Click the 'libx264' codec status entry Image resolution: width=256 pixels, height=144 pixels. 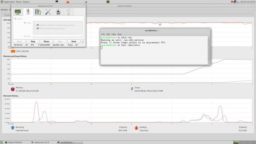56,45
